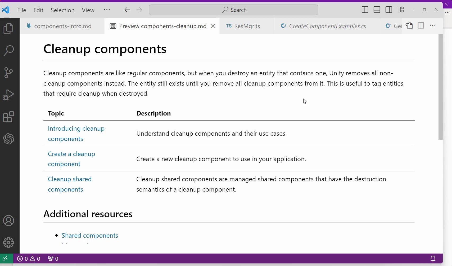Screen dimensions: 452x266
Task: Switch to the ResMgr.ts tab
Action: tap(247, 26)
